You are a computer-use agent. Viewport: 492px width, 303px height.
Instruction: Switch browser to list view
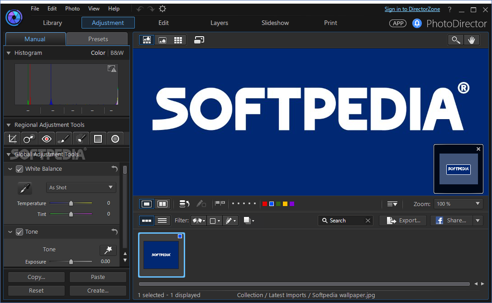click(162, 221)
